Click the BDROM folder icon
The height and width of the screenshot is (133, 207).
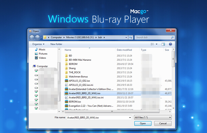[x=66, y=64]
